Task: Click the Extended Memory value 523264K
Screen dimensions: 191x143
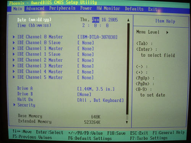Action: tap(92, 122)
